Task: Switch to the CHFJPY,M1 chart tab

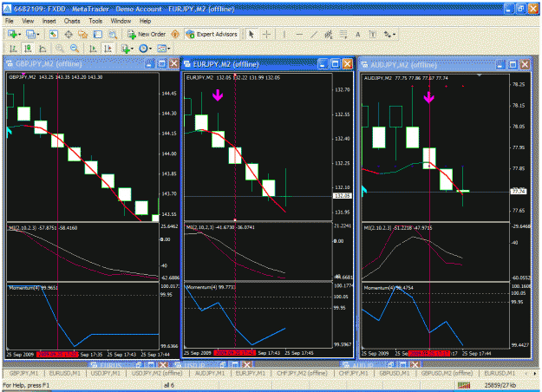Action: click(x=354, y=373)
